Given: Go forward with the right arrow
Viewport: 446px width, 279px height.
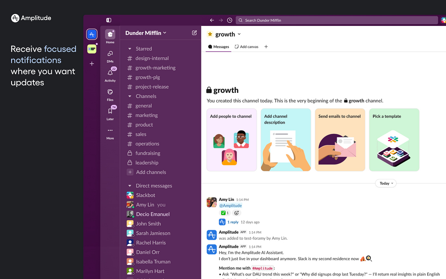Looking at the screenshot, I should (221, 20).
